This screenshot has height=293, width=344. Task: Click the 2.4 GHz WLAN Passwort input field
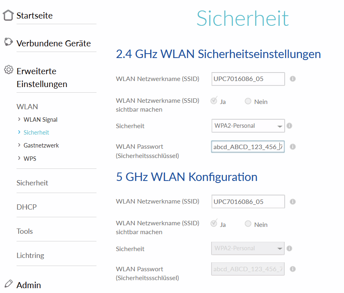click(x=248, y=147)
